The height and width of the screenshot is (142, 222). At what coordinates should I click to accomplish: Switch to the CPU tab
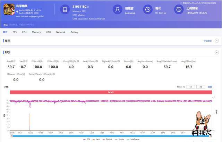(24, 32)
